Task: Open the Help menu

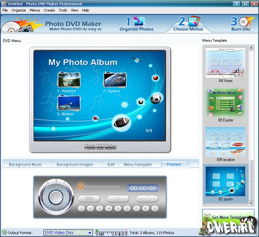Action: (x=86, y=10)
